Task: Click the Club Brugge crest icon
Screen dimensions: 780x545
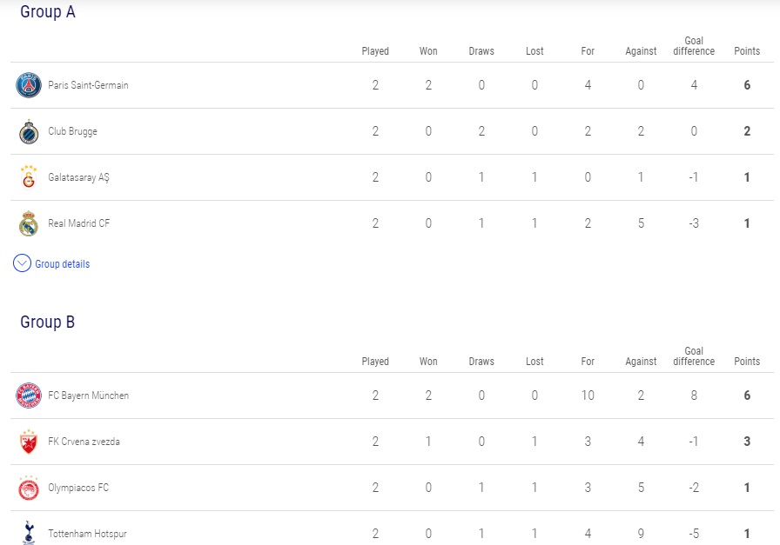Action: pos(29,131)
